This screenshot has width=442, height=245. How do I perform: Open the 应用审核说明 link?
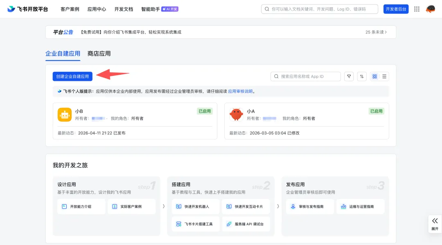[x=240, y=91]
